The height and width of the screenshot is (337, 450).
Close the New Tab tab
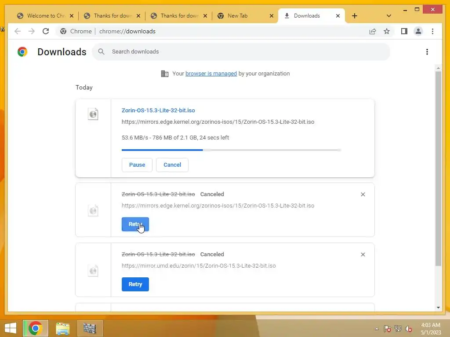pos(272,16)
